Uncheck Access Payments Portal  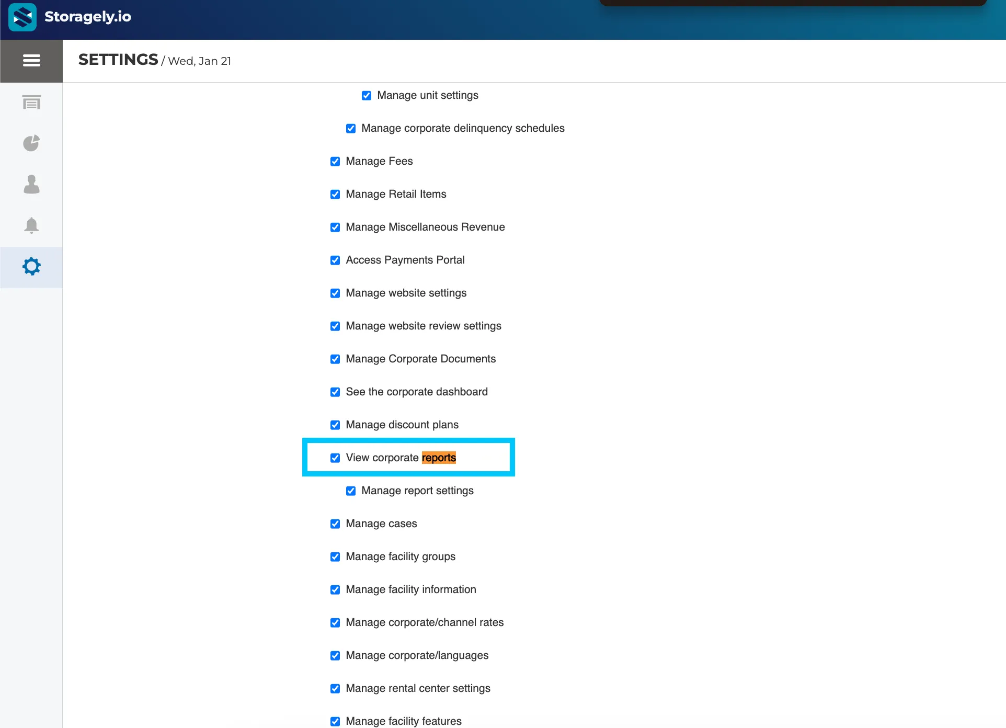335,260
